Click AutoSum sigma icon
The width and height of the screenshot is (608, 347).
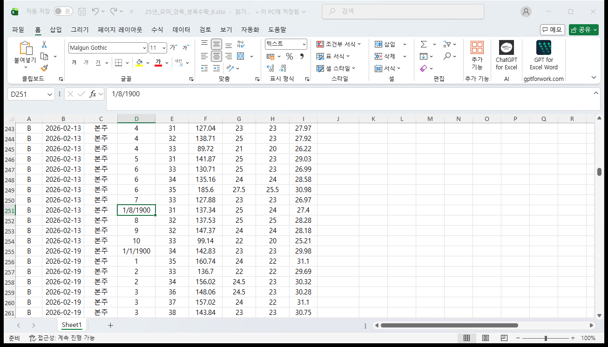[x=424, y=44]
